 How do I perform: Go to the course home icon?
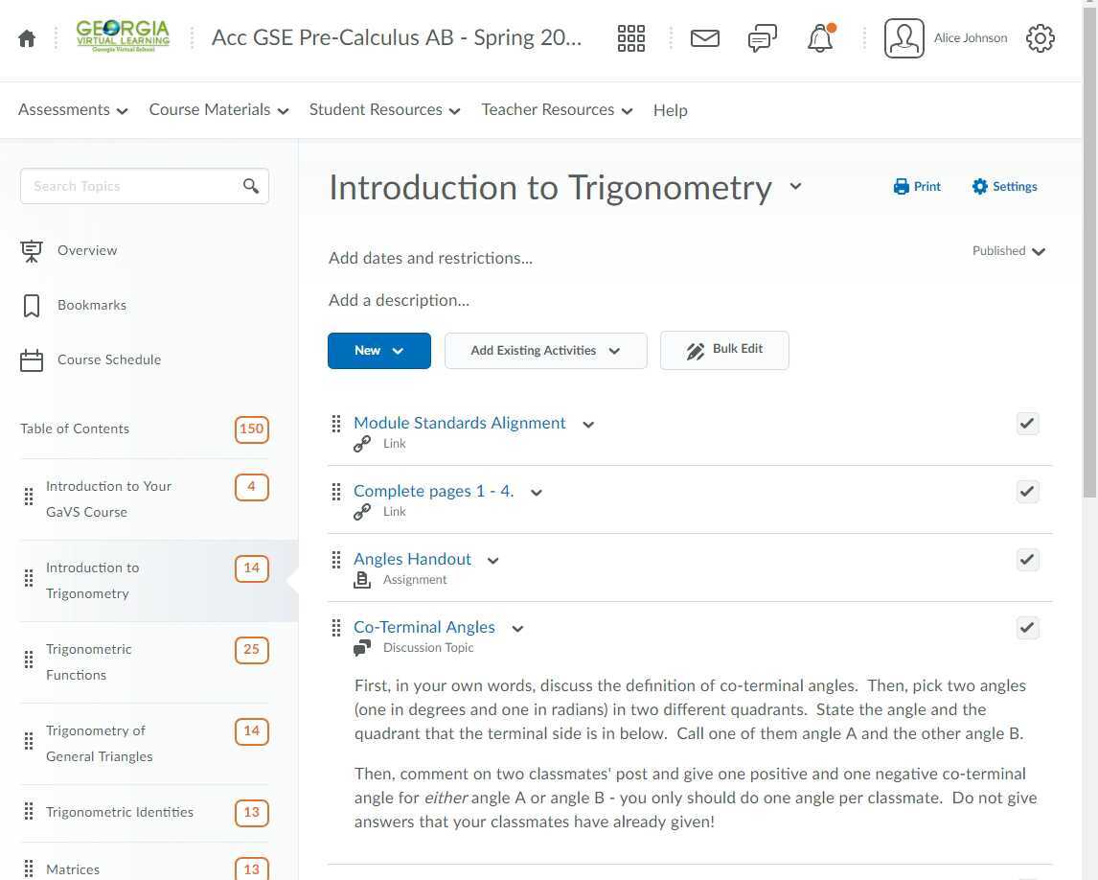[x=27, y=38]
